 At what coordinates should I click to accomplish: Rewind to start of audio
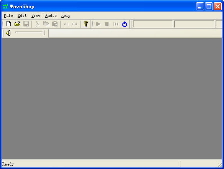click(x=116, y=24)
